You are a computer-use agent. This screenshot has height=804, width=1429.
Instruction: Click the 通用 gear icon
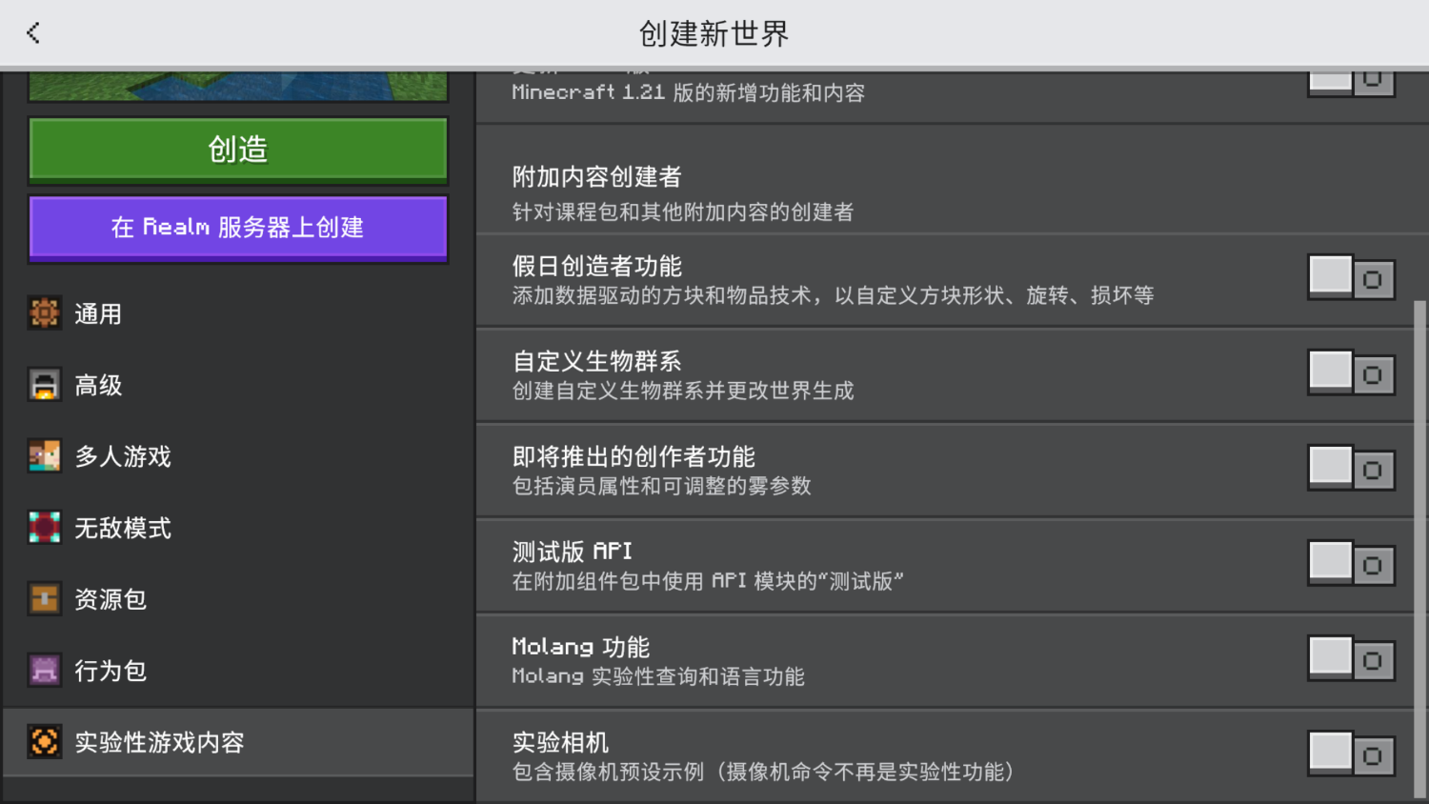click(x=44, y=313)
